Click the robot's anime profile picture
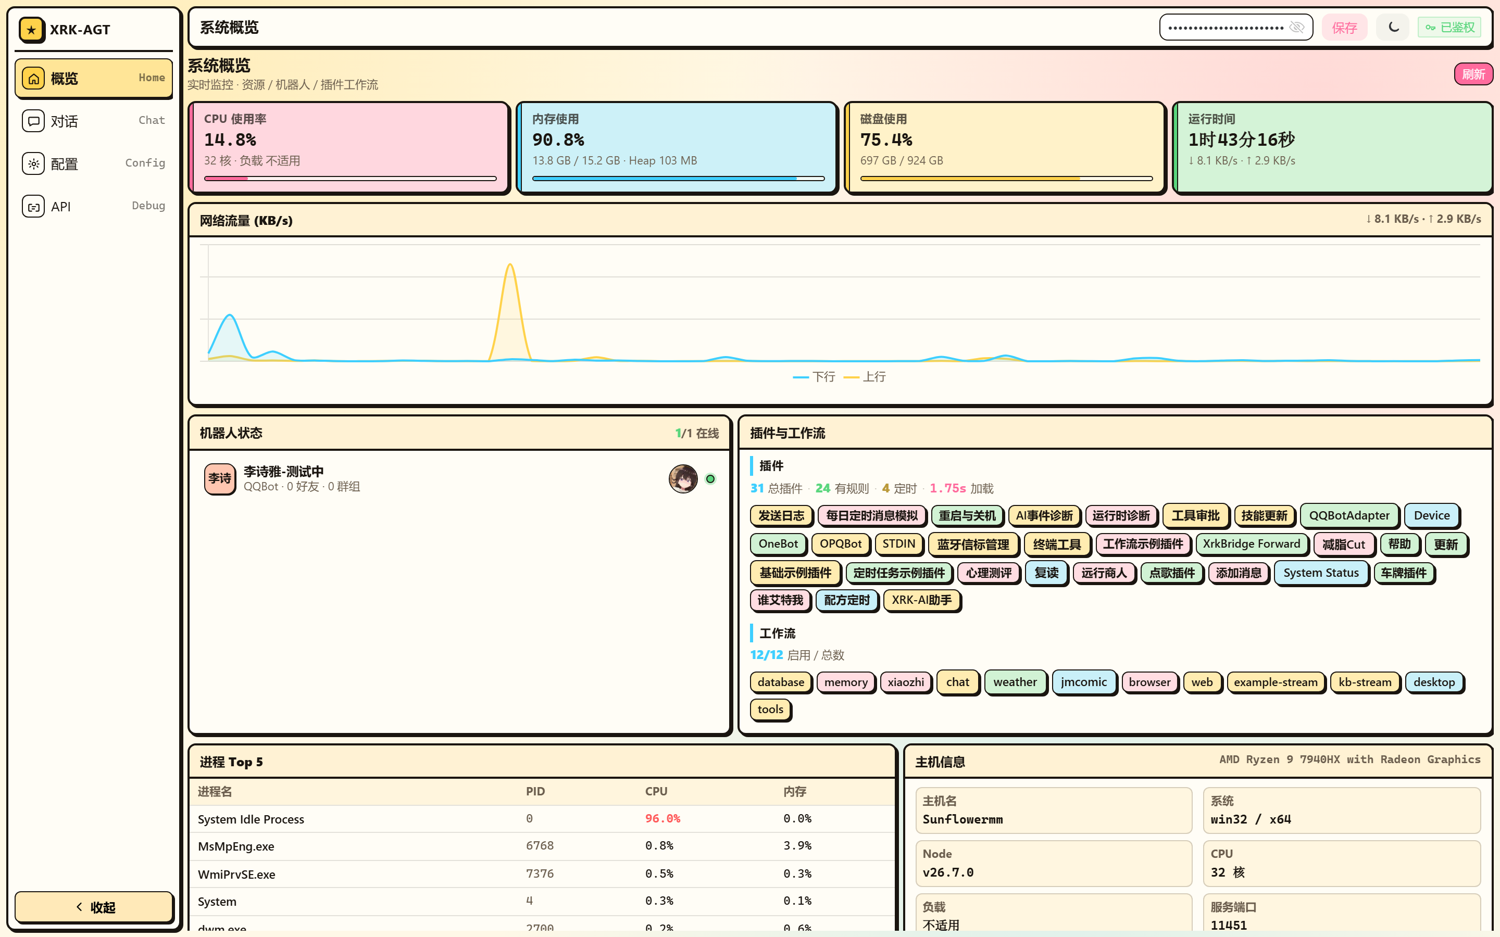 click(x=683, y=478)
